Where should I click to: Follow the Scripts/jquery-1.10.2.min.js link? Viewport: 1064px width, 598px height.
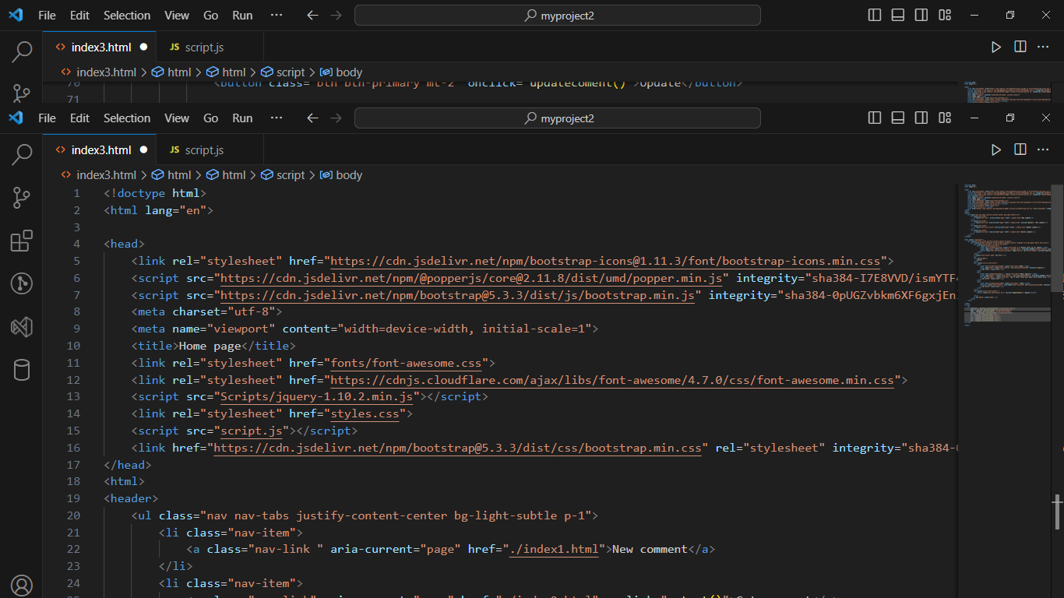tap(317, 396)
